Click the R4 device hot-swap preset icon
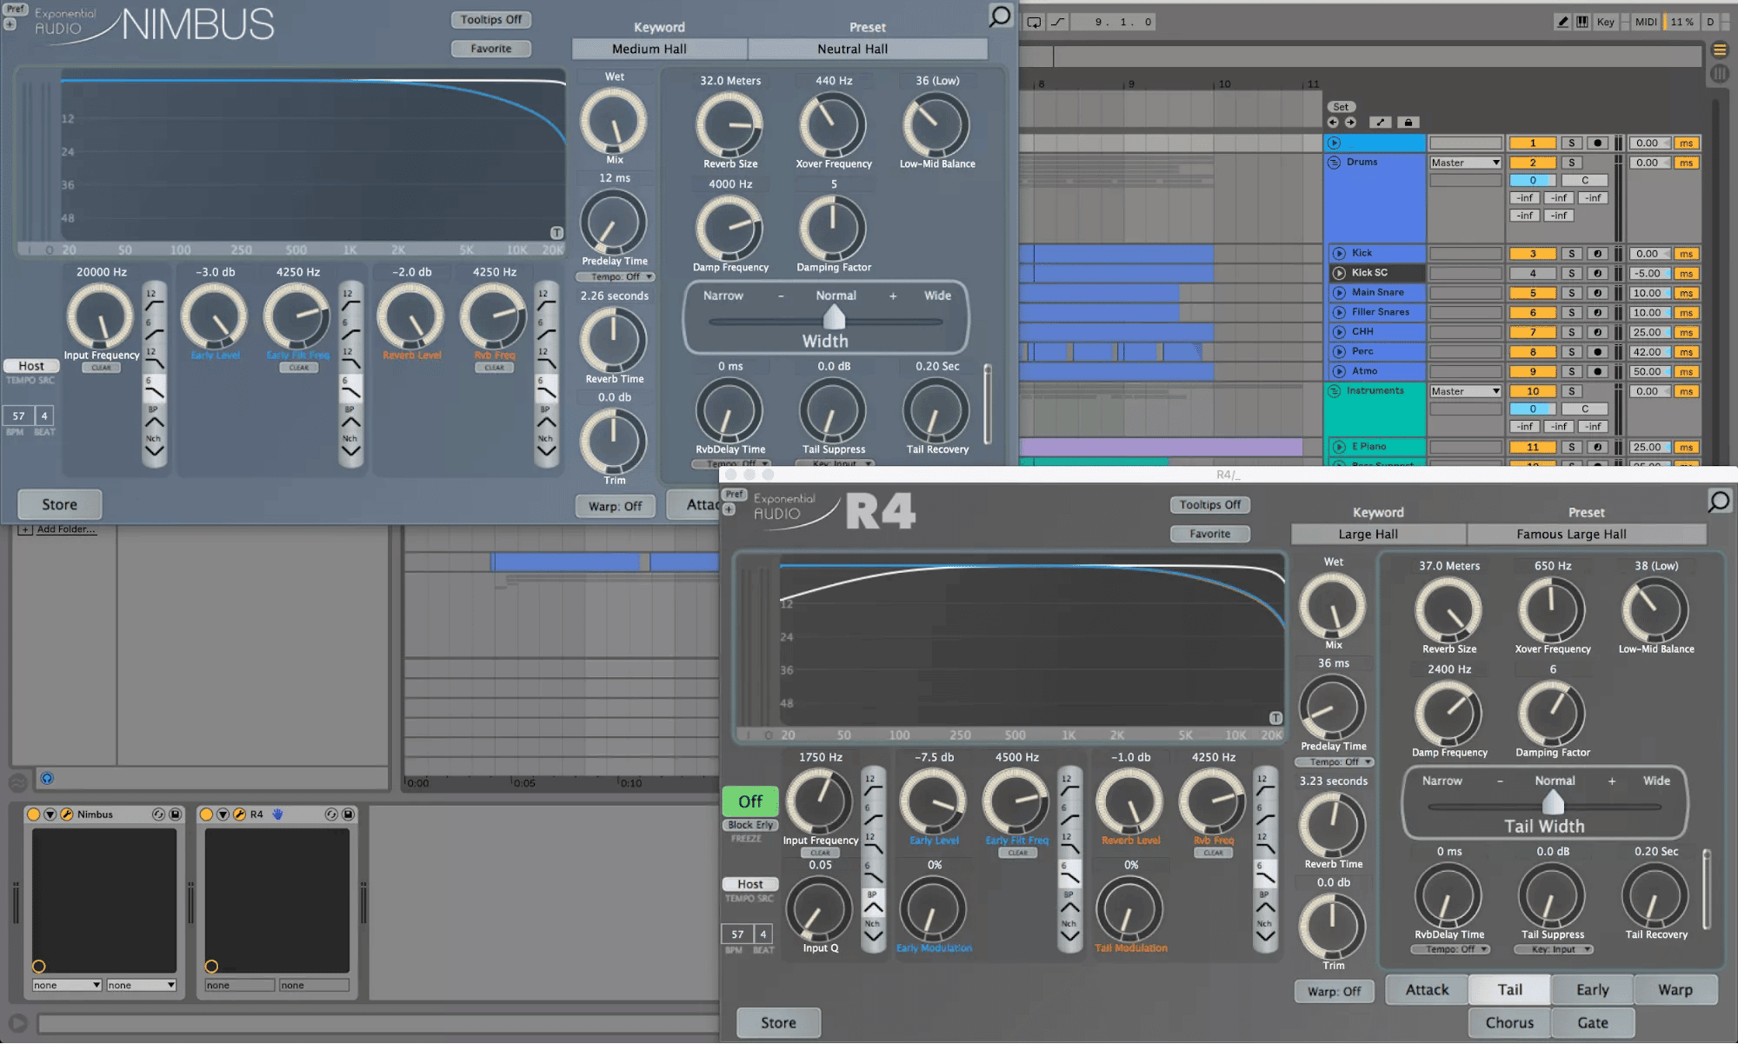The image size is (1738, 1044). (x=331, y=815)
